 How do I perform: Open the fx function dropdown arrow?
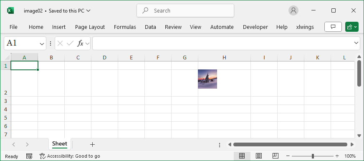[87, 43]
